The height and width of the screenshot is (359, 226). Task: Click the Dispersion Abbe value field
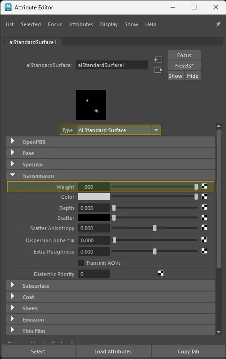pyautogui.click(x=94, y=240)
